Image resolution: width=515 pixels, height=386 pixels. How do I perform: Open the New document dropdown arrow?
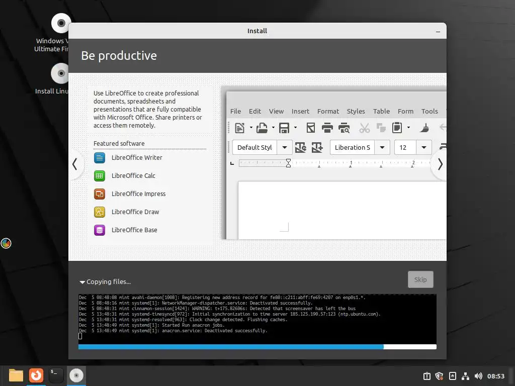(x=251, y=128)
